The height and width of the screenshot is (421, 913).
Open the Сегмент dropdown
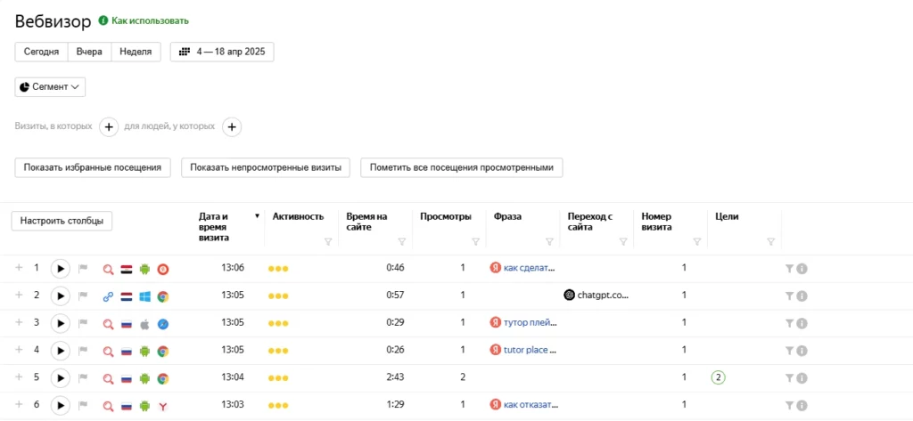[50, 86]
